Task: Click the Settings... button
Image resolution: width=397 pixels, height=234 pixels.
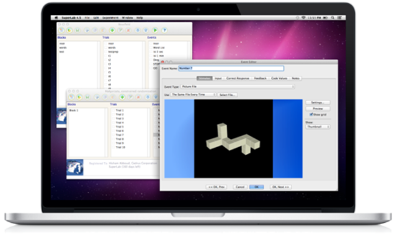Action: tap(318, 102)
